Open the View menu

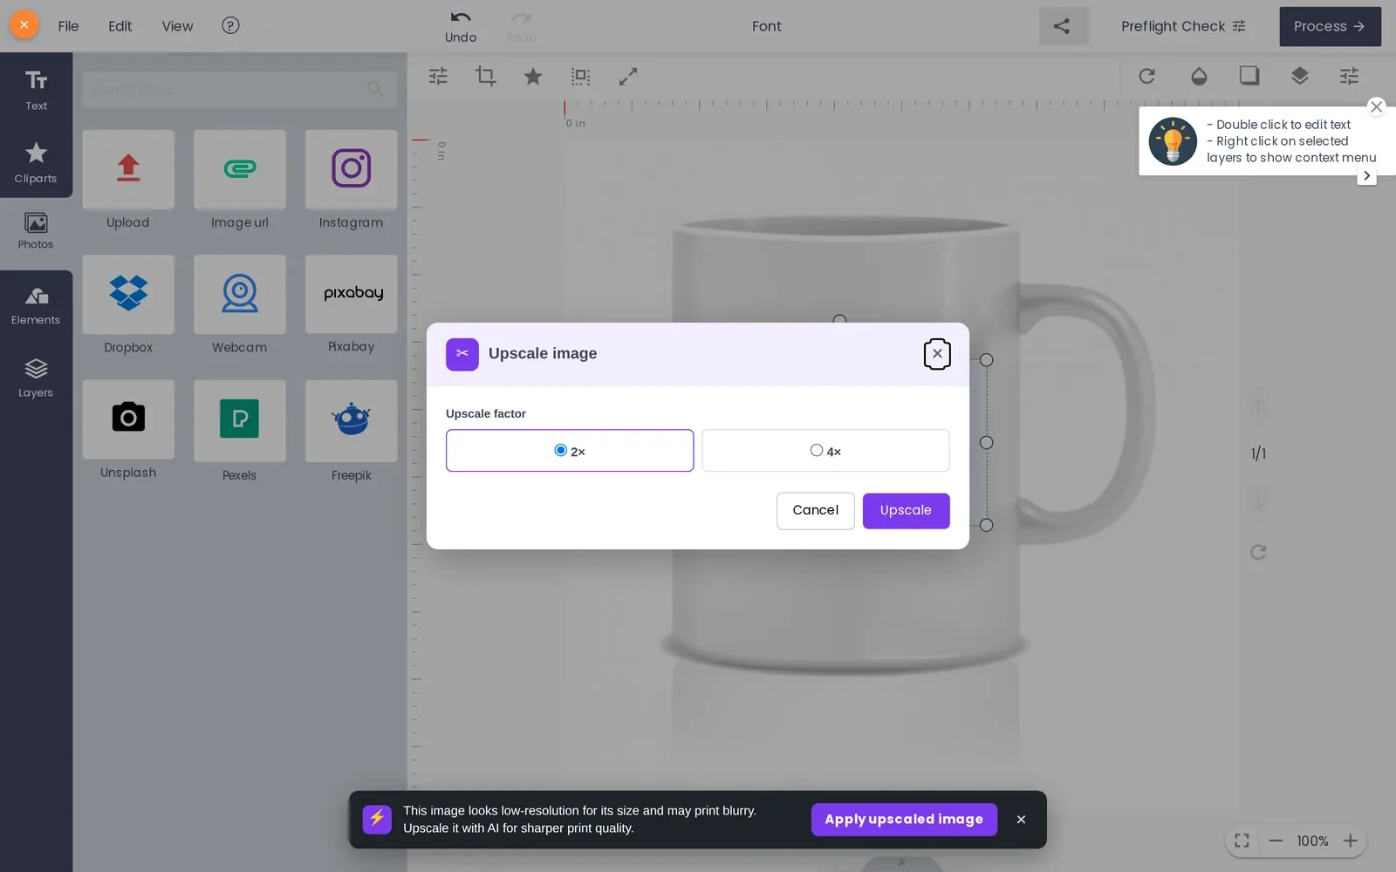(x=177, y=26)
